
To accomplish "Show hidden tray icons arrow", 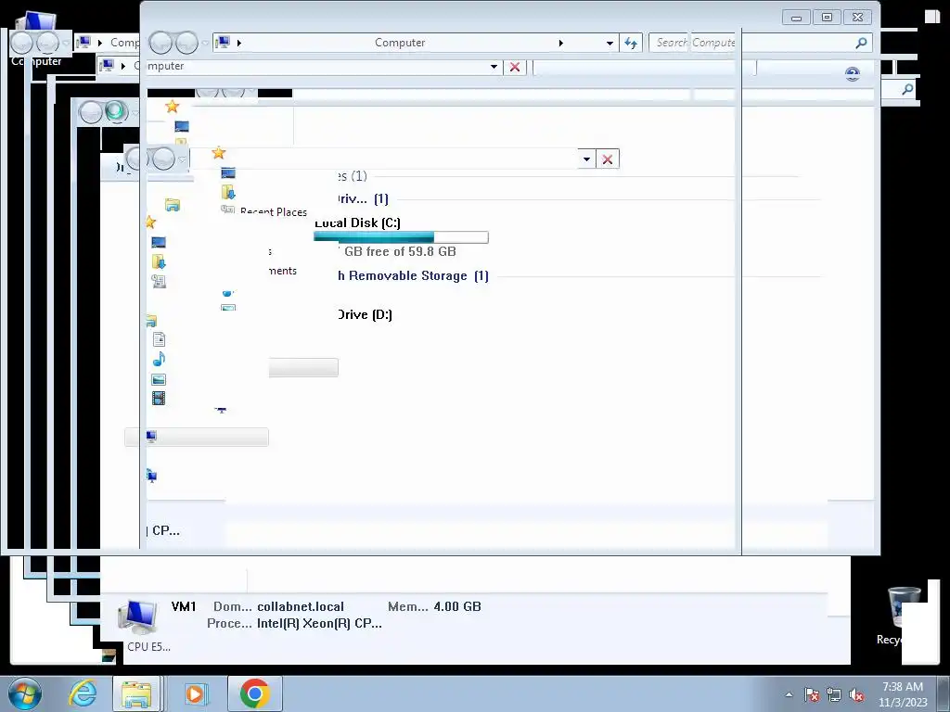I will coord(789,695).
